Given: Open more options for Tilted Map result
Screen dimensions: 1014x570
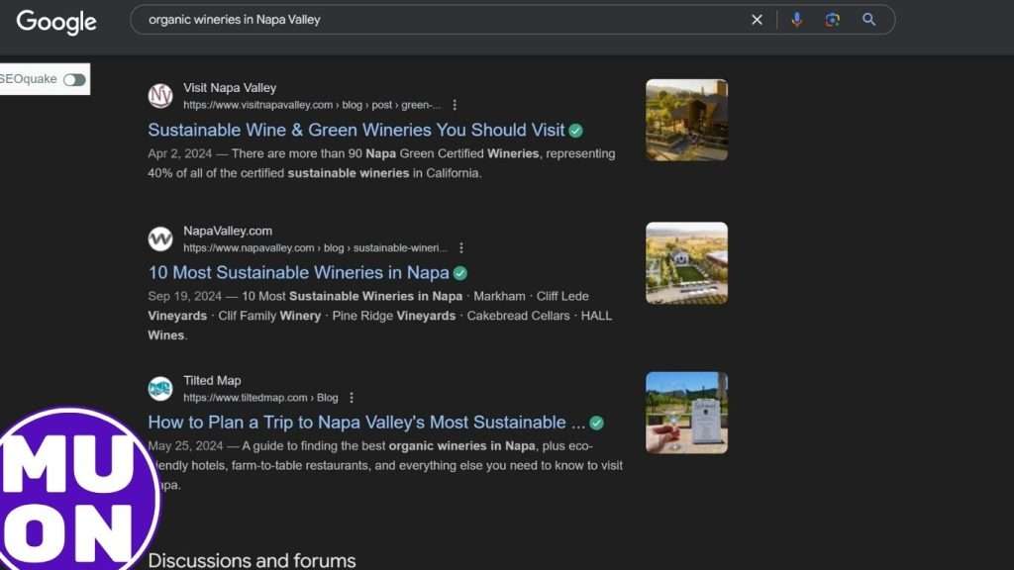Looking at the screenshot, I should [x=352, y=398].
